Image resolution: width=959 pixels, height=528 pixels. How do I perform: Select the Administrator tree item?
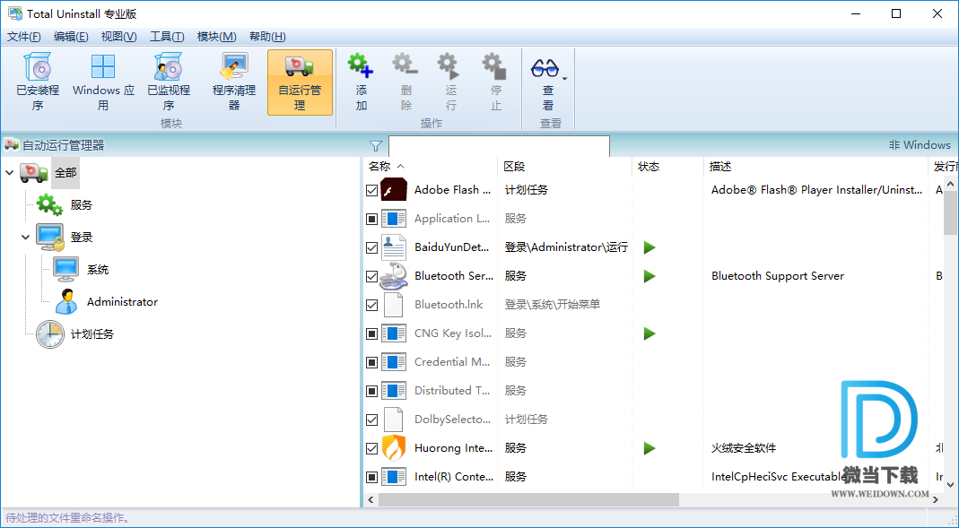[122, 302]
